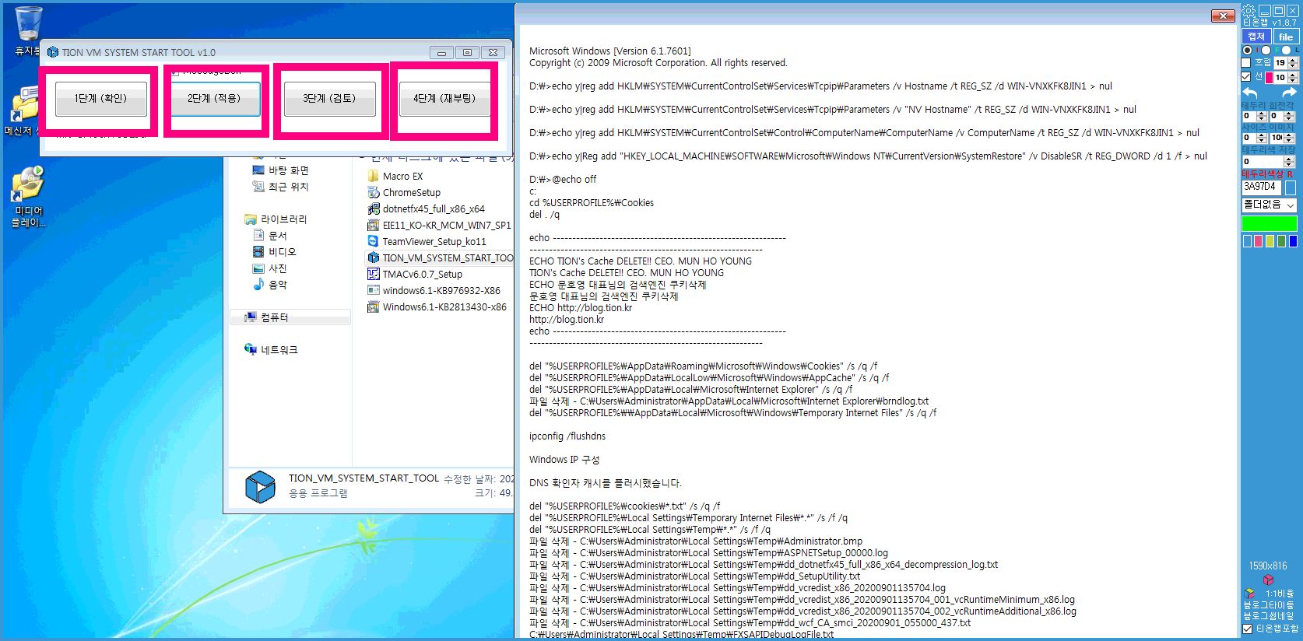Image resolution: width=1303 pixels, height=641 pixels.
Task: Open the TionCap settings gear icon
Action: [x=1248, y=10]
